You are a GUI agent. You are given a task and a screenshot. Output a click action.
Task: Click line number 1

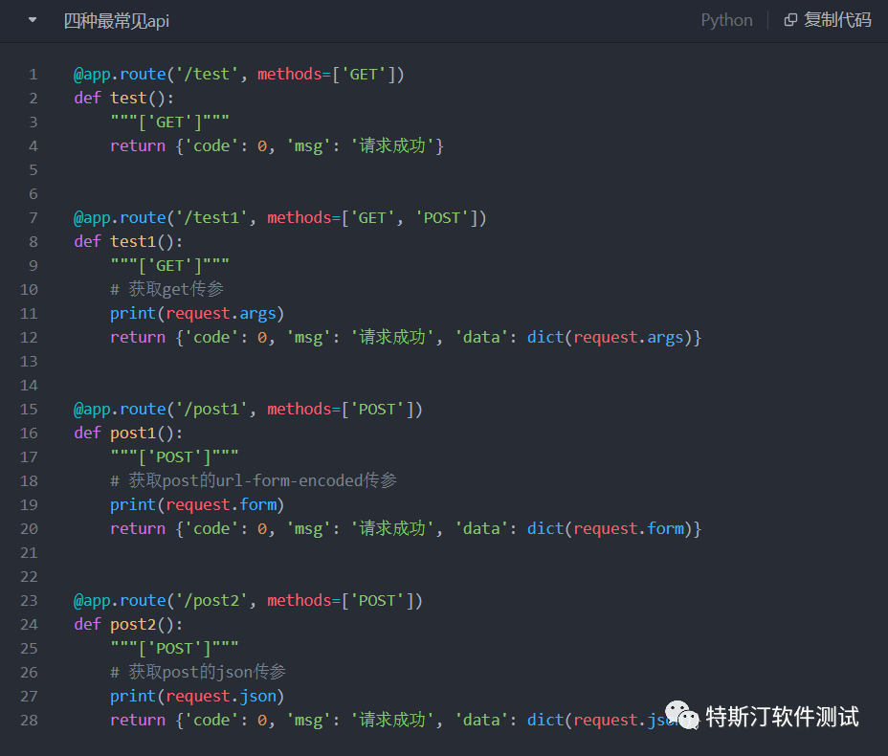33,75
